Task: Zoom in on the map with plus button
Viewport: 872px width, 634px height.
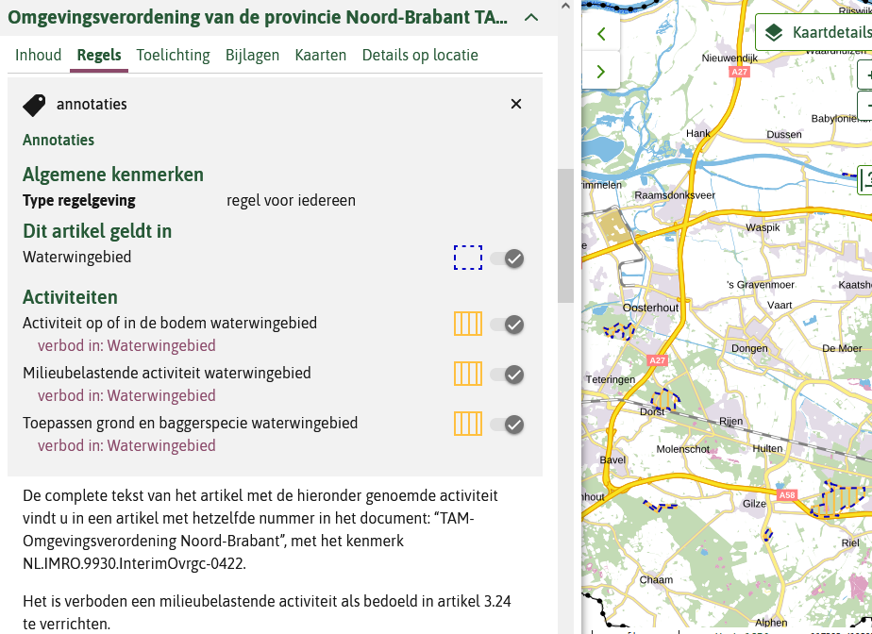Action: pos(866,74)
